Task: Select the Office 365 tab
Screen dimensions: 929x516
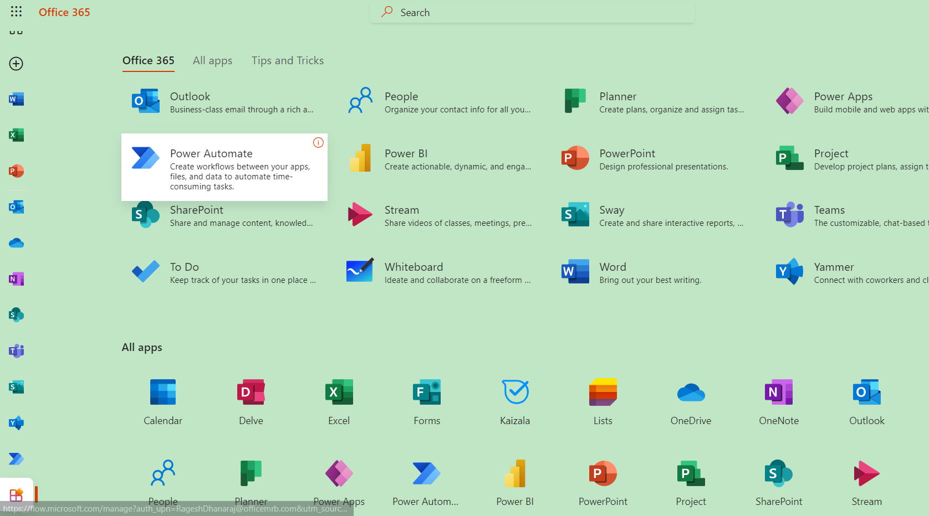Action: (148, 61)
